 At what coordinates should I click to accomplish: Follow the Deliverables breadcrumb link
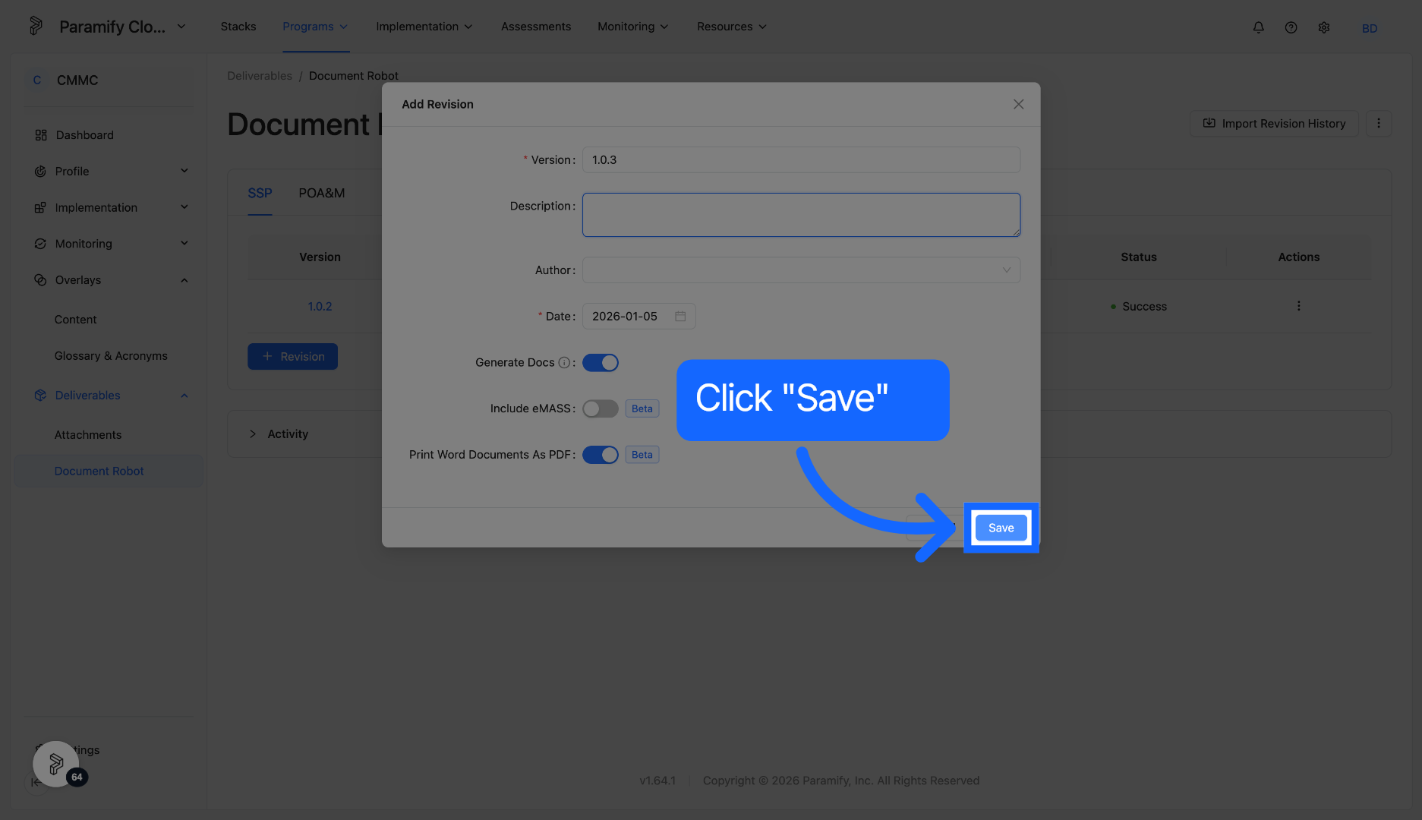point(260,76)
